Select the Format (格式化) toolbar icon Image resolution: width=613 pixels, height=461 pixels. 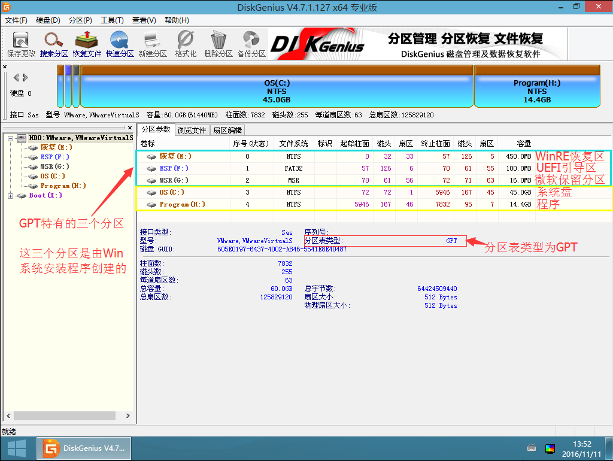coord(186,44)
